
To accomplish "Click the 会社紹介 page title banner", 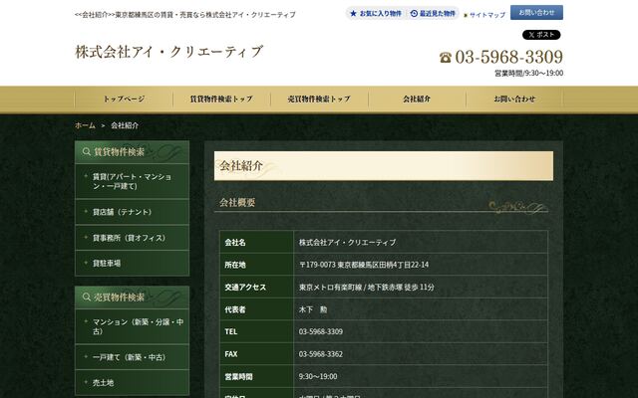I will pos(384,166).
